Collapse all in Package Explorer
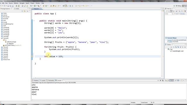 (x=22, y=11)
